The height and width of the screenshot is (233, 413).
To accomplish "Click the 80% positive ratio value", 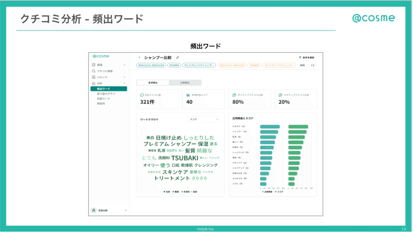I will coord(238,102).
